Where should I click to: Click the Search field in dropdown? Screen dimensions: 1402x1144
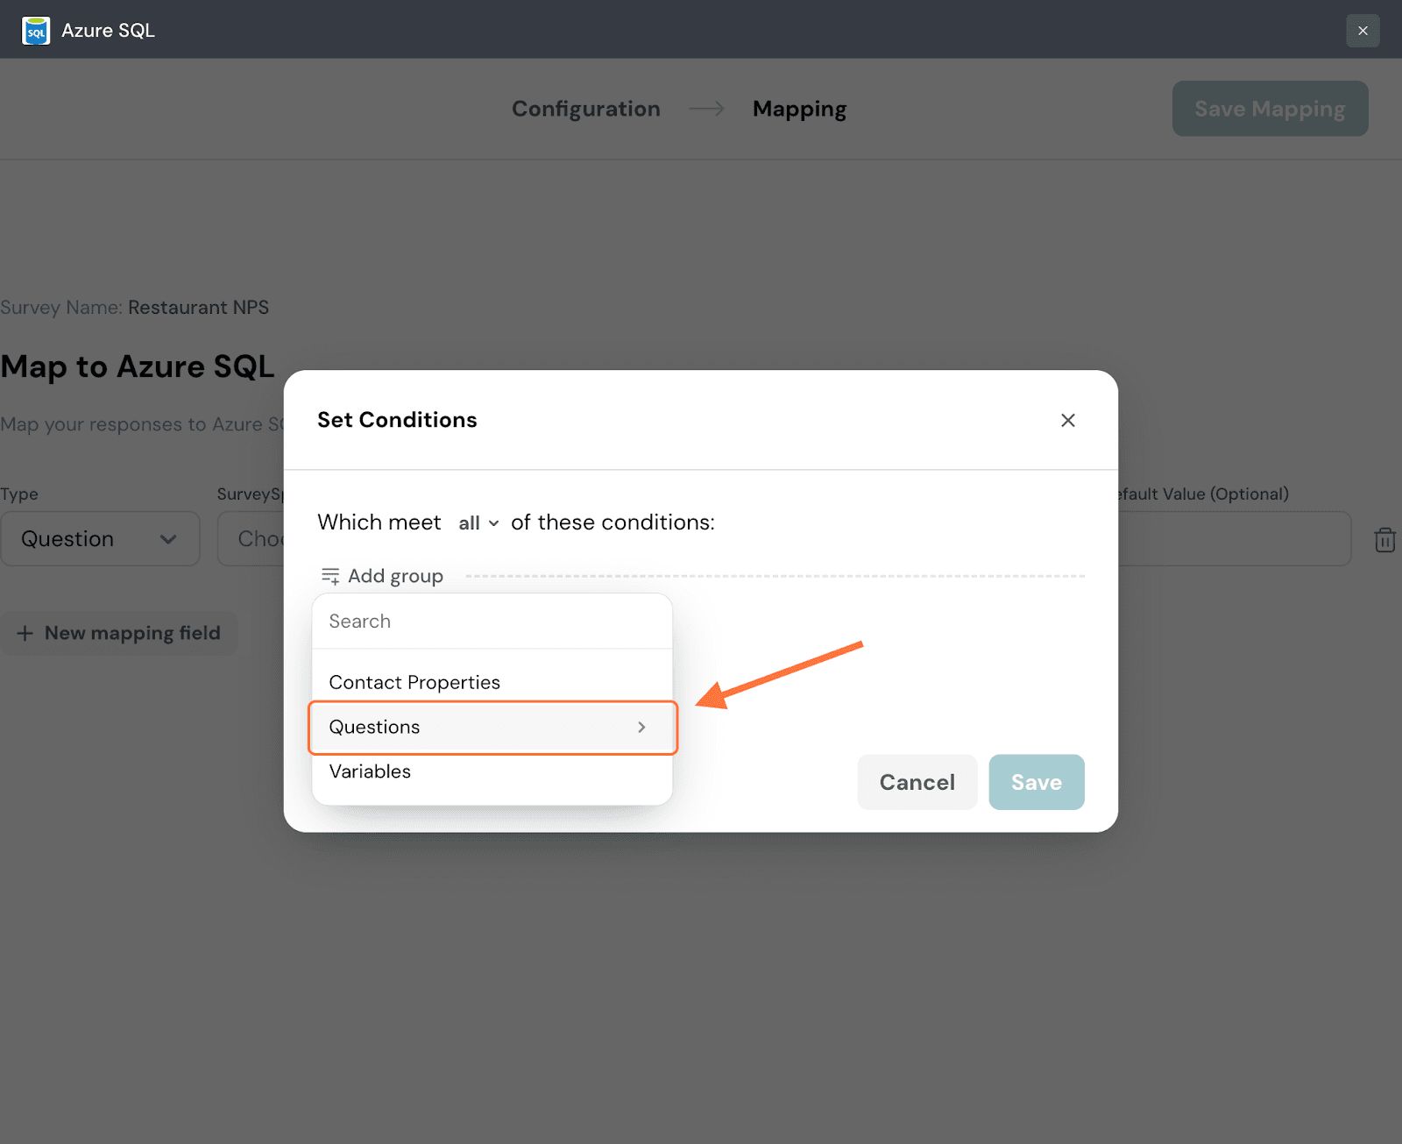click(492, 622)
